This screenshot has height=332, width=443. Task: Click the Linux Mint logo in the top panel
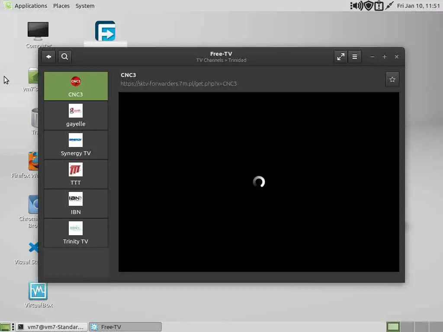coord(7,5)
